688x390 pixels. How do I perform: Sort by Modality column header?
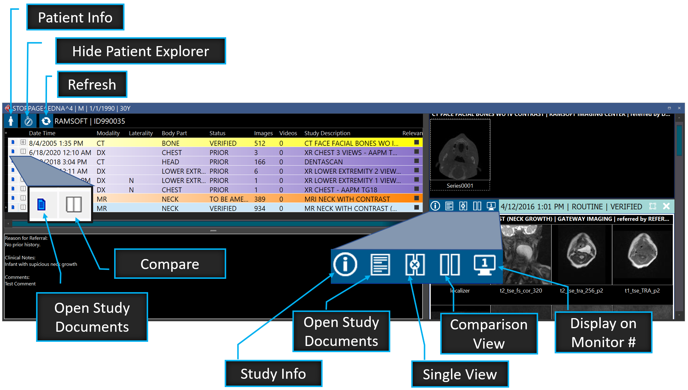(x=108, y=133)
